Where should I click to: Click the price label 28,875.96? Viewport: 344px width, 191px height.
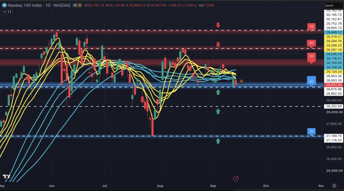pos(334,89)
